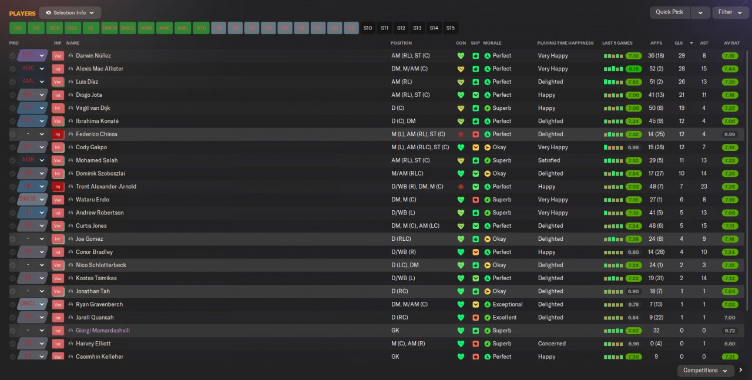Viewport: 752px width, 380px height.
Task: Click the morale arrow icon for Dominik Szoboszlai
Action: pyautogui.click(x=487, y=174)
